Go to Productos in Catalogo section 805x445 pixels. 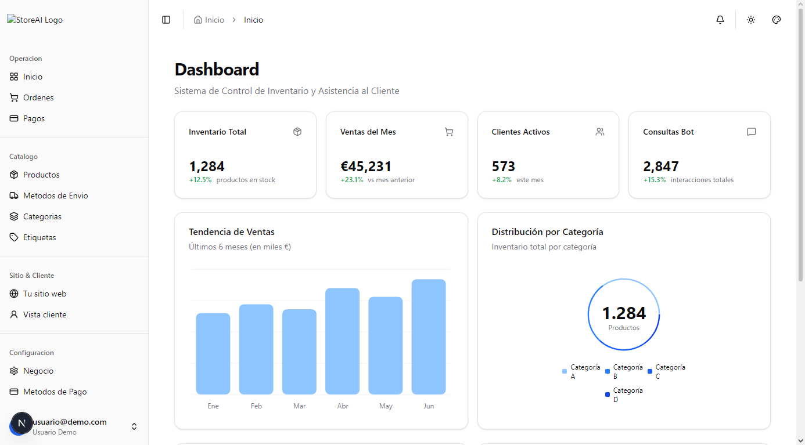tap(41, 175)
